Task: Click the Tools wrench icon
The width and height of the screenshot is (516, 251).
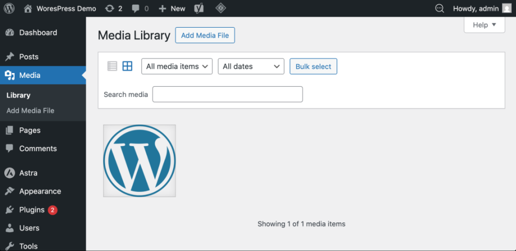Action: point(10,246)
